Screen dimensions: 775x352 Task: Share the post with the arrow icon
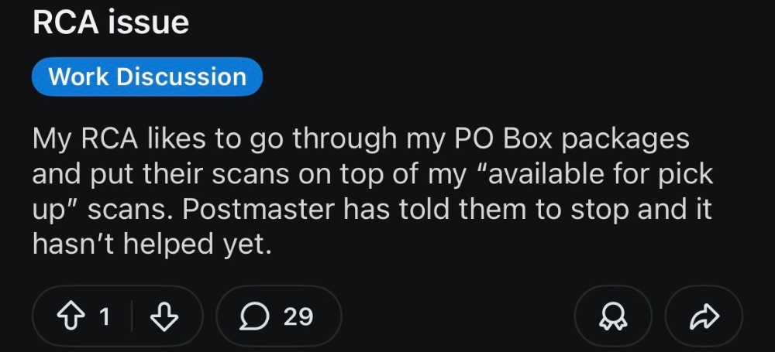(703, 316)
